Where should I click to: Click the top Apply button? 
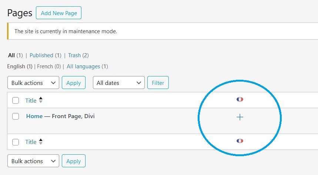point(74,83)
